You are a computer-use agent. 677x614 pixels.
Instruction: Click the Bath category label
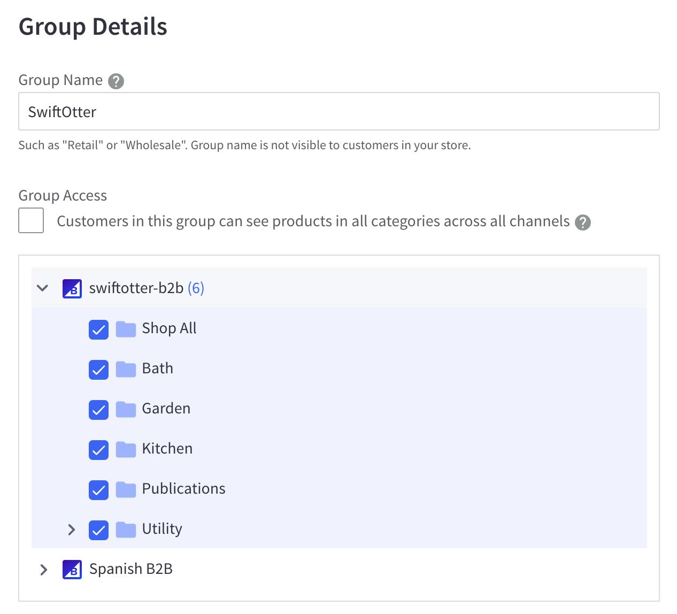click(158, 369)
